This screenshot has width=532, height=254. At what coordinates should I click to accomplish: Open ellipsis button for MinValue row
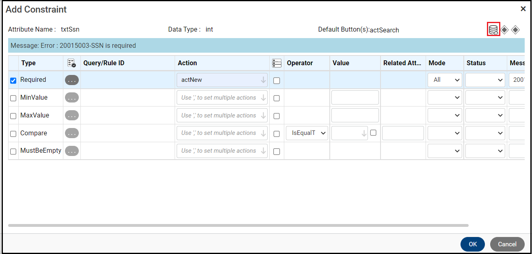click(x=72, y=98)
